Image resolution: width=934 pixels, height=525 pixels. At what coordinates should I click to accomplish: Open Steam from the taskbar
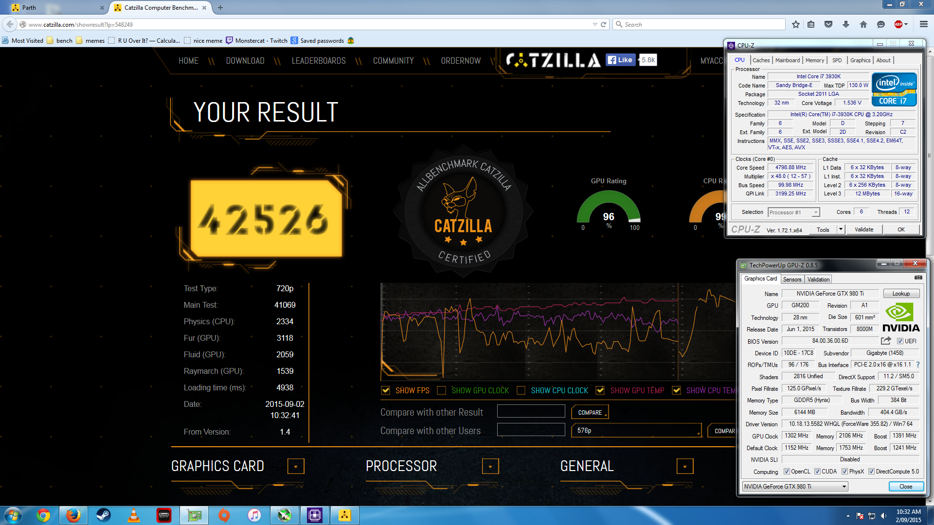(x=104, y=515)
